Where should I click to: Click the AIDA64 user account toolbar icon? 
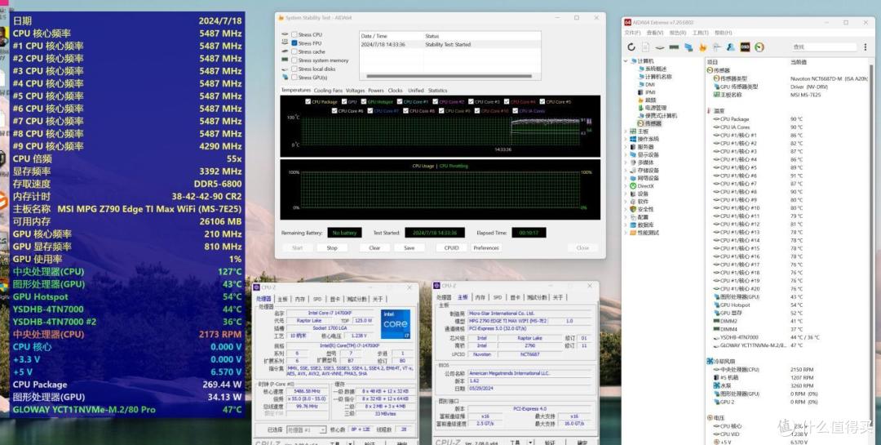point(730,47)
